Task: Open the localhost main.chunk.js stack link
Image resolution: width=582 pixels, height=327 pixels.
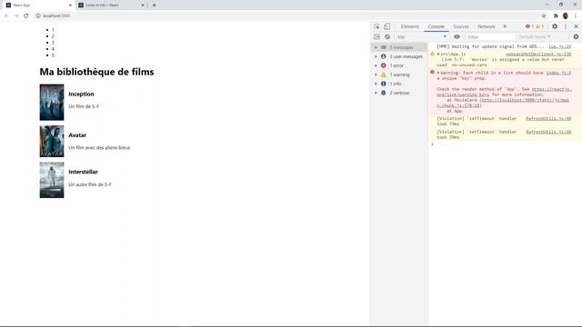Action: point(503,103)
